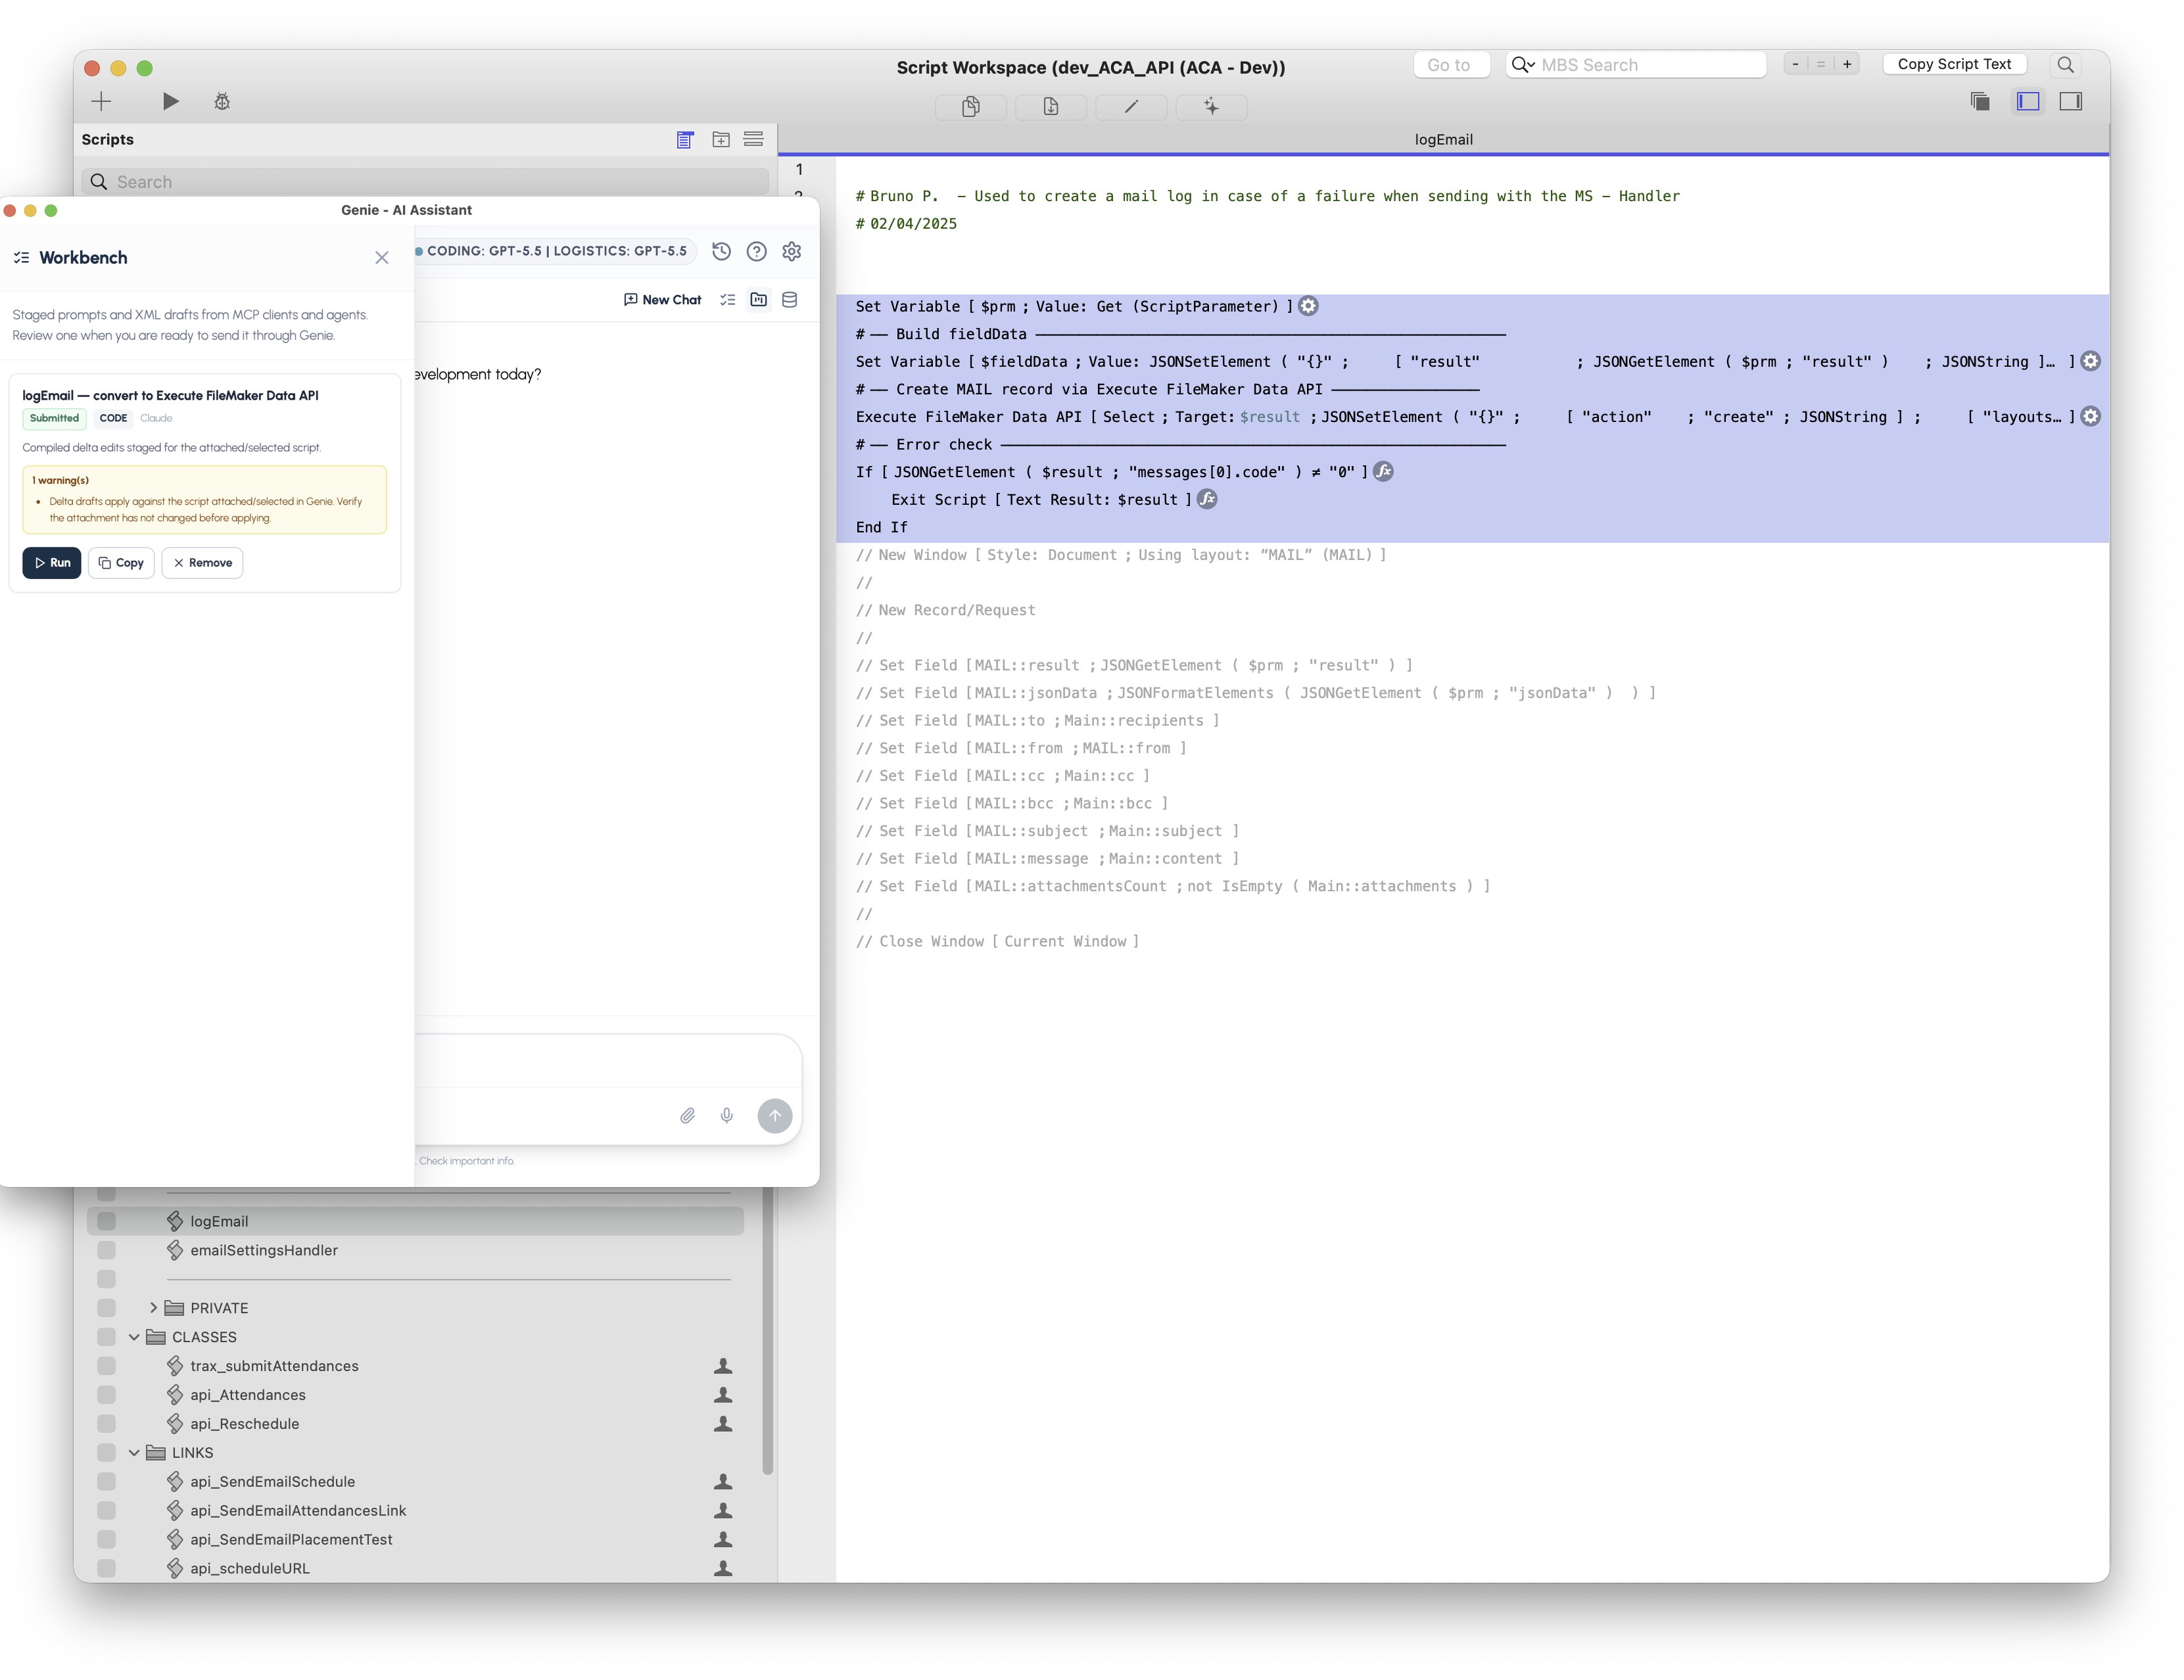Screen dimensions: 2184x1680
Task: Run the staged logEmail draft
Action: point(52,563)
